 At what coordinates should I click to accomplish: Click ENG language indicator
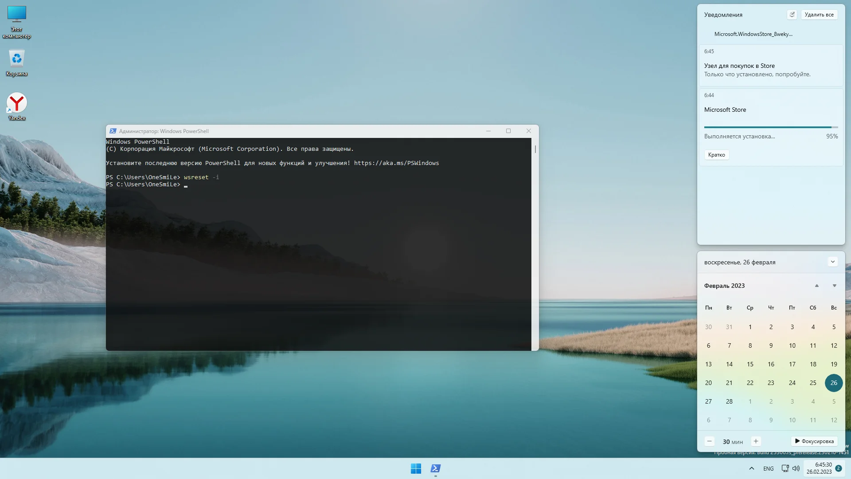point(768,469)
